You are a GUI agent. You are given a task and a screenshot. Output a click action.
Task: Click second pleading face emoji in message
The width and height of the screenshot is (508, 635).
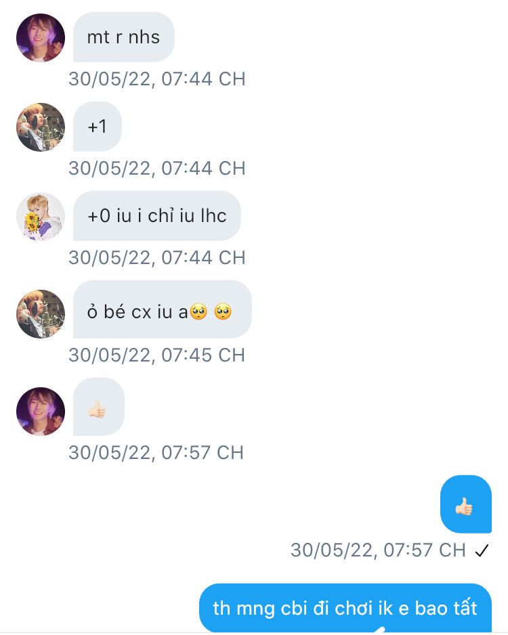coord(223,312)
